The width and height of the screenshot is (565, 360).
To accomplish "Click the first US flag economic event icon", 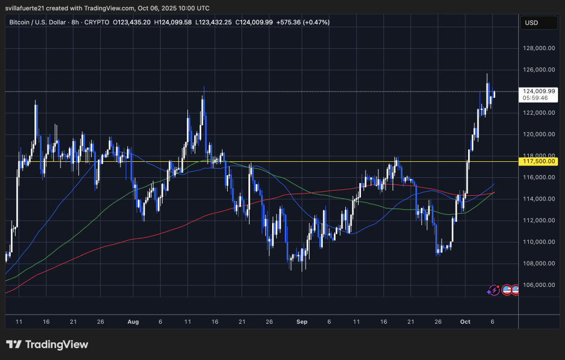I will [x=507, y=290].
